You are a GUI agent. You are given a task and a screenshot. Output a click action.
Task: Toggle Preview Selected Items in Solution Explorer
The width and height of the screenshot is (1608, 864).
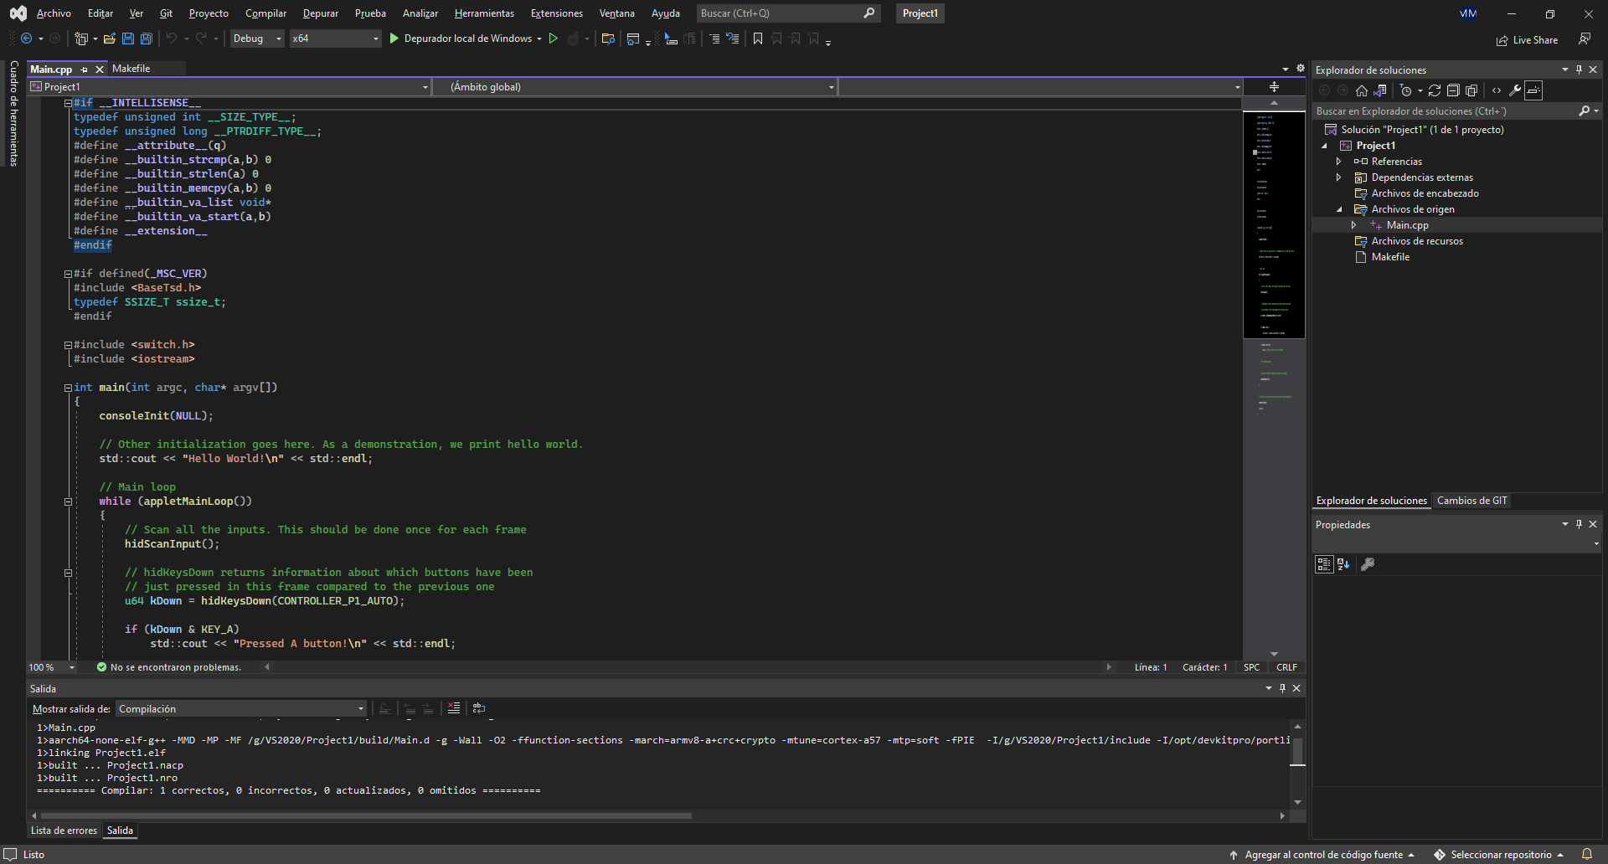coord(1533,90)
